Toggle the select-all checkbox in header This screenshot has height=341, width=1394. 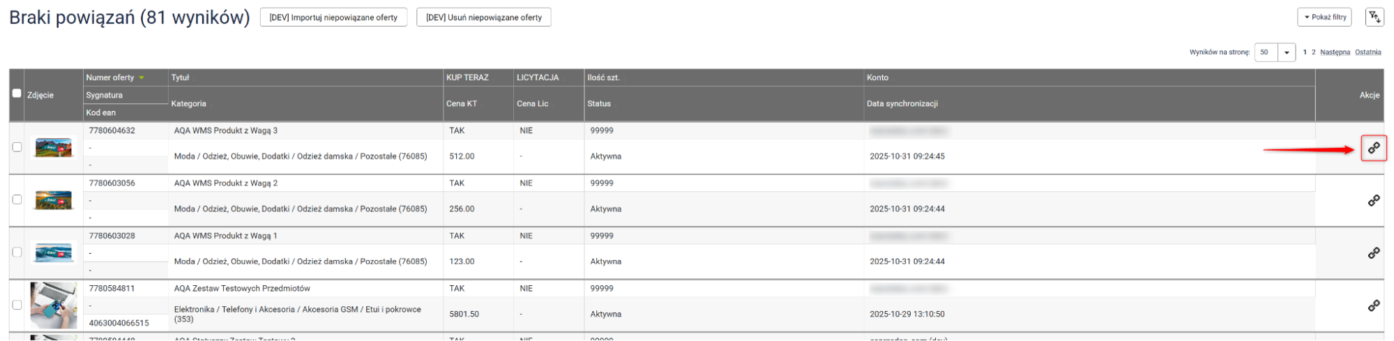17,93
